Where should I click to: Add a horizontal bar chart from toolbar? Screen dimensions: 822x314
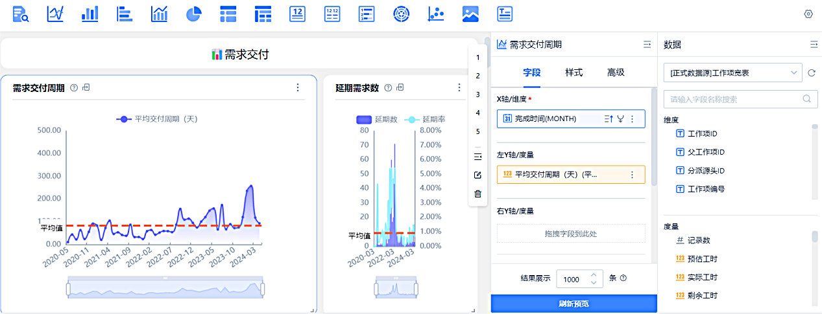pyautogui.click(x=125, y=14)
